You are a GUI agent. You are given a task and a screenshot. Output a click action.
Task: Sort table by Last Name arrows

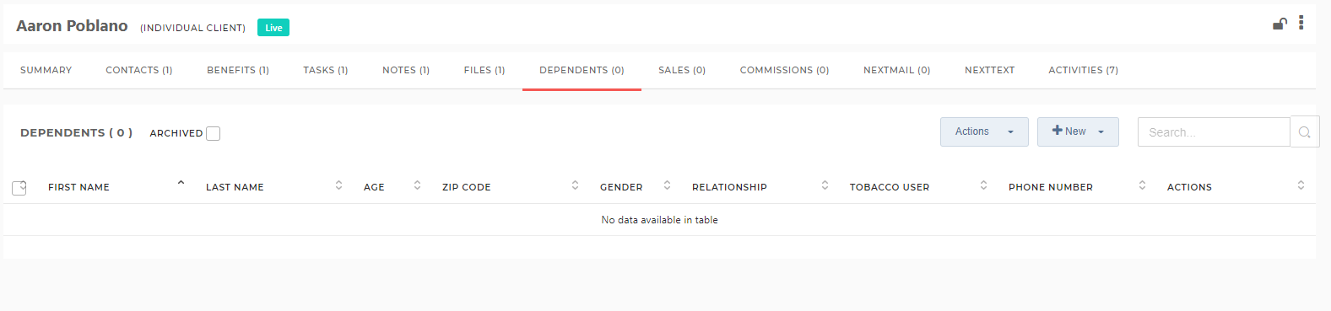point(338,185)
